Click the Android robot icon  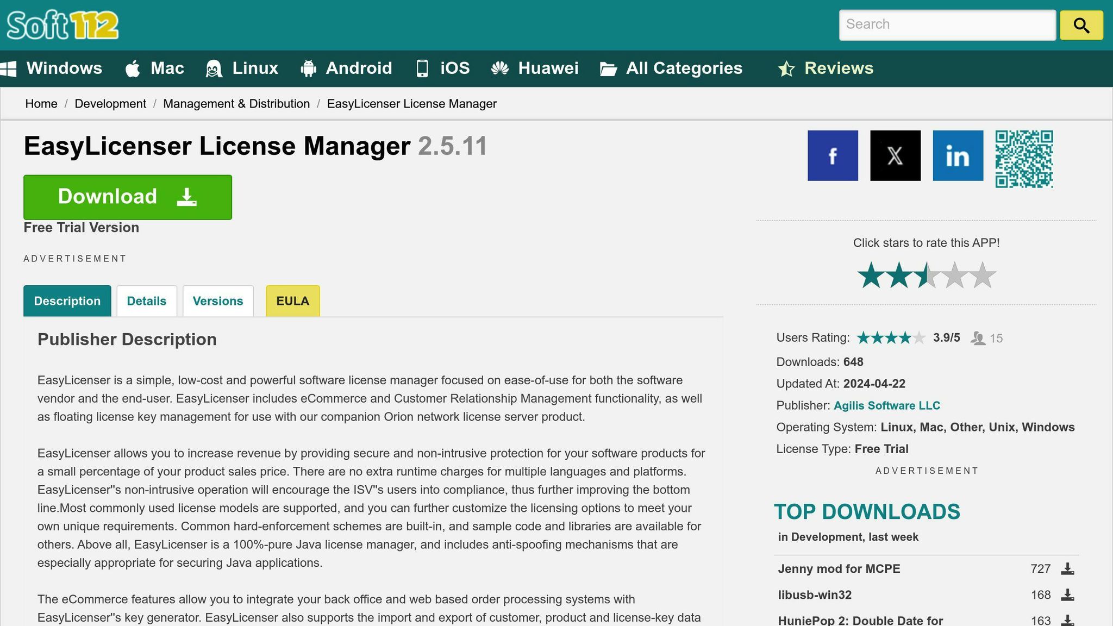(x=308, y=69)
